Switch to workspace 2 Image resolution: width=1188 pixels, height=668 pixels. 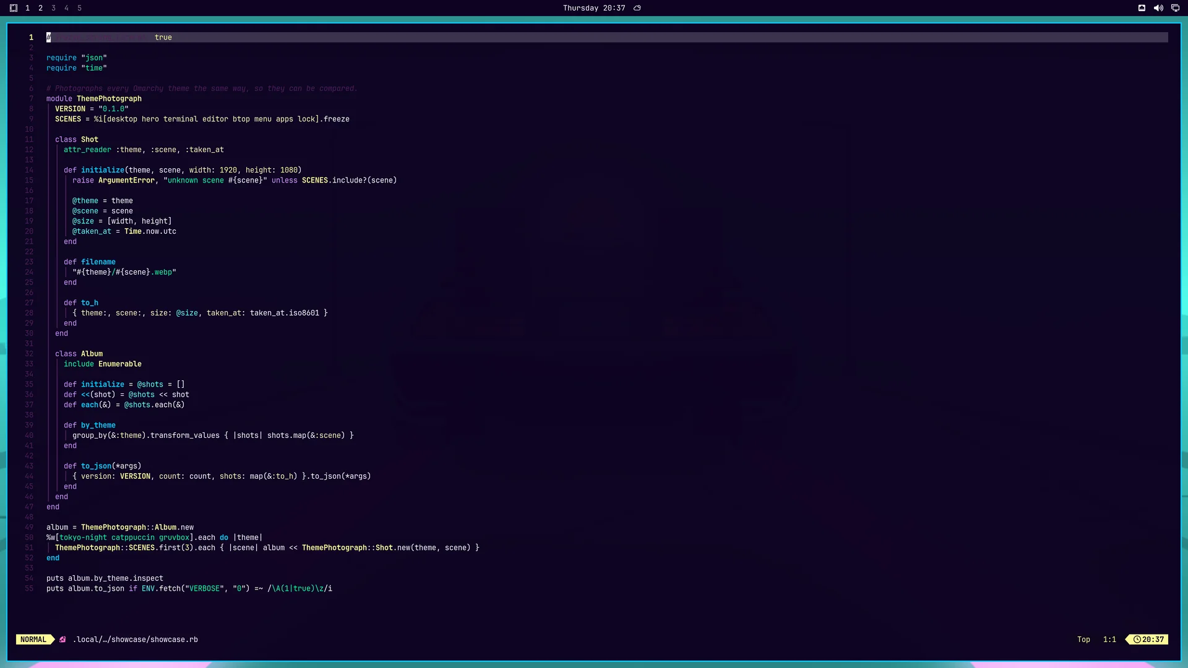pyautogui.click(x=41, y=8)
